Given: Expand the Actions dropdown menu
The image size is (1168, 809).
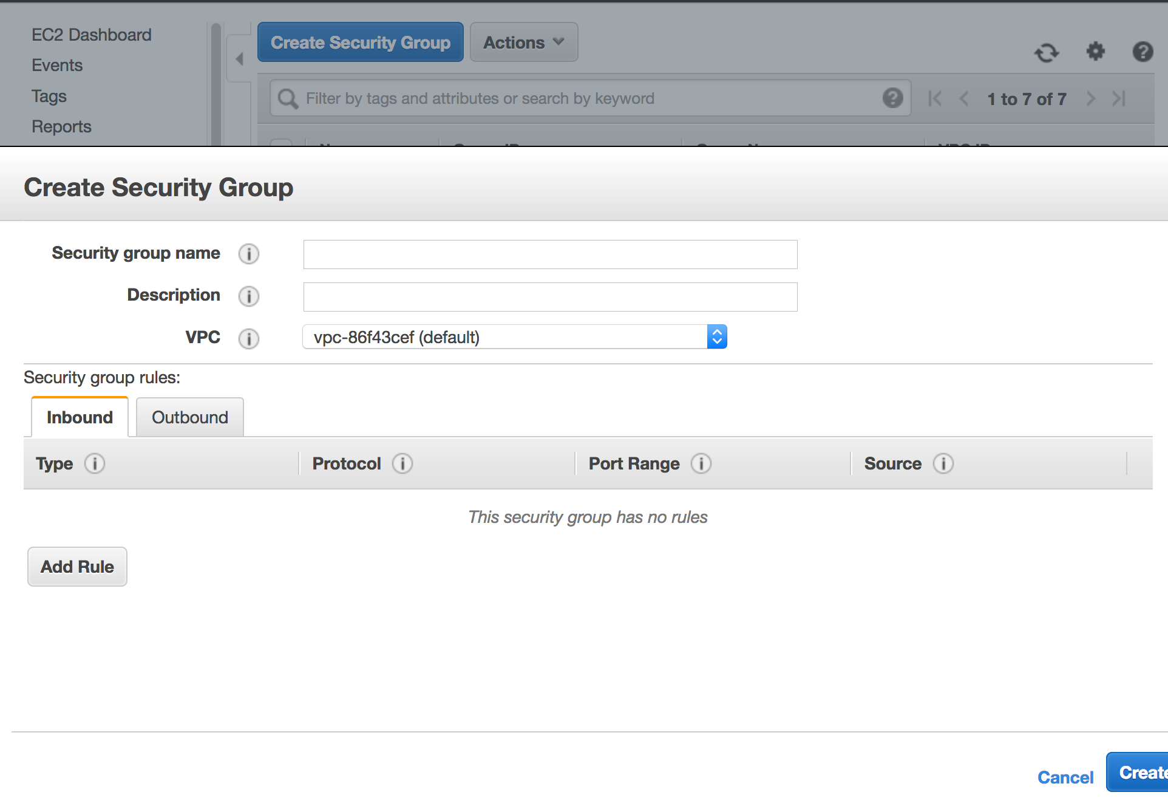Looking at the screenshot, I should 523,43.
